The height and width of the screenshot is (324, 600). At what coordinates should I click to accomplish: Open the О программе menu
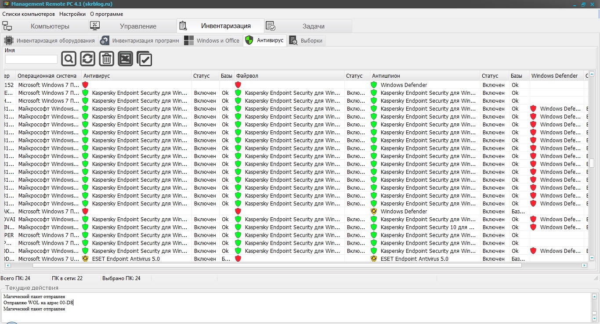pyautogui.click(x=107, y=14)
